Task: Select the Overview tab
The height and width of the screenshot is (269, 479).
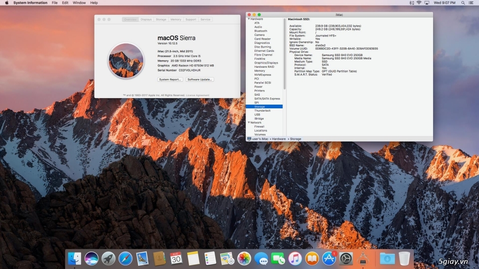Action: point(130,19)
